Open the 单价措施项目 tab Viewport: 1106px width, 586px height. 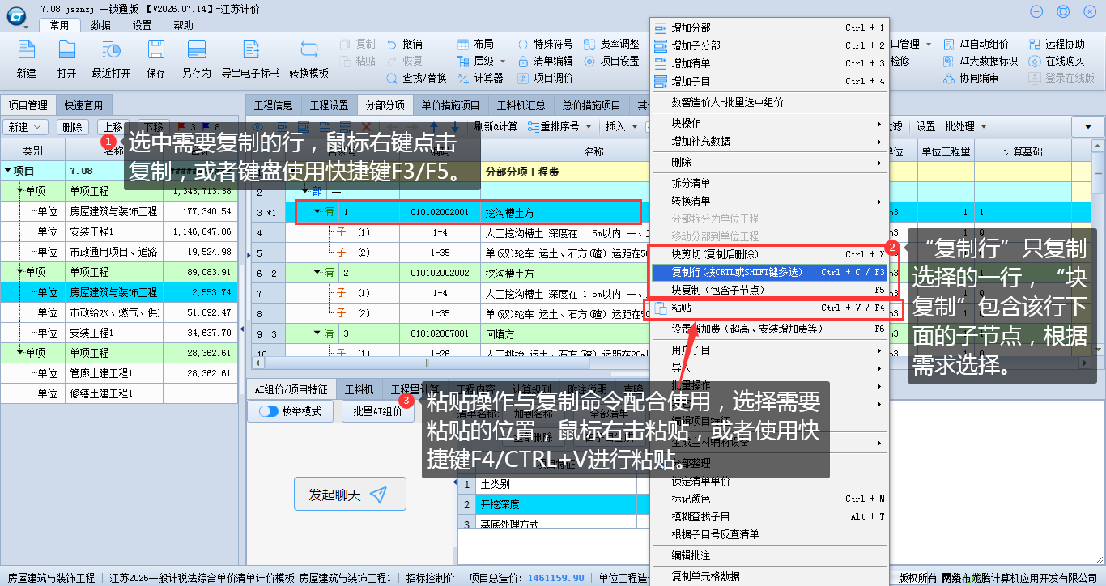pyautogui.click(x=451, y=105)
